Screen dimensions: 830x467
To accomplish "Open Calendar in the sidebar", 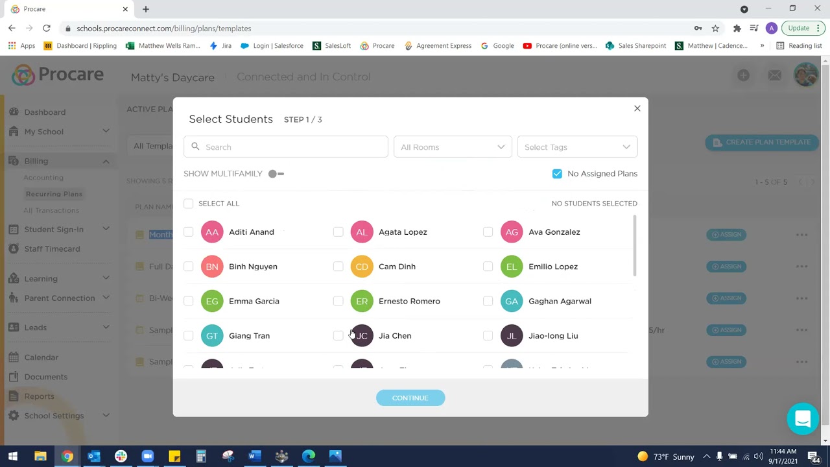I will [x=41, y=357].
